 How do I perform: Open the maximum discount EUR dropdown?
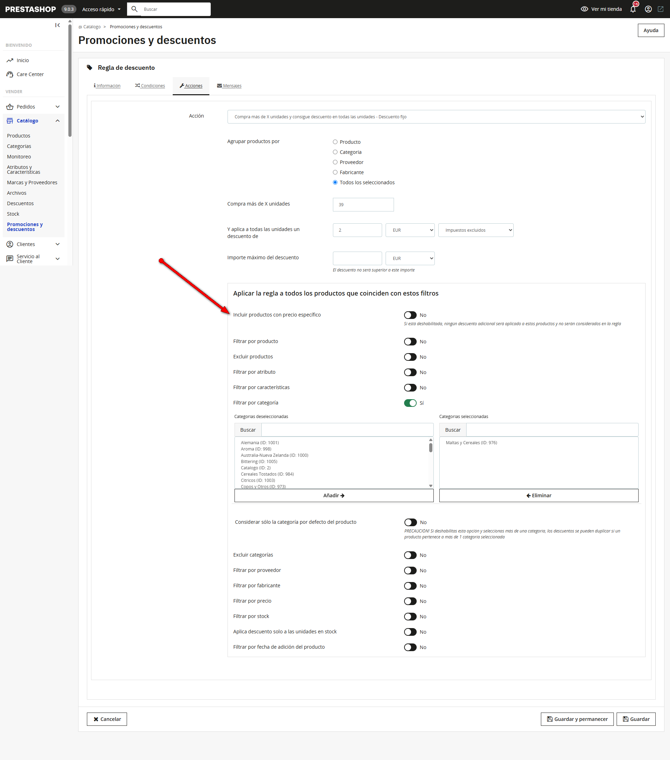410,259
